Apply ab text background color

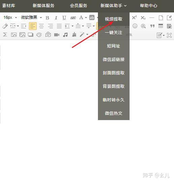tap(92, 17)
